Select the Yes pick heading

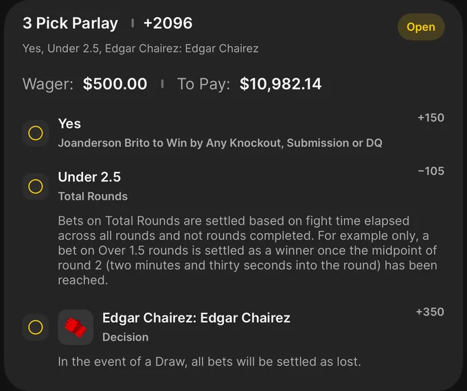pyautogui.click(x=69, y=124)
